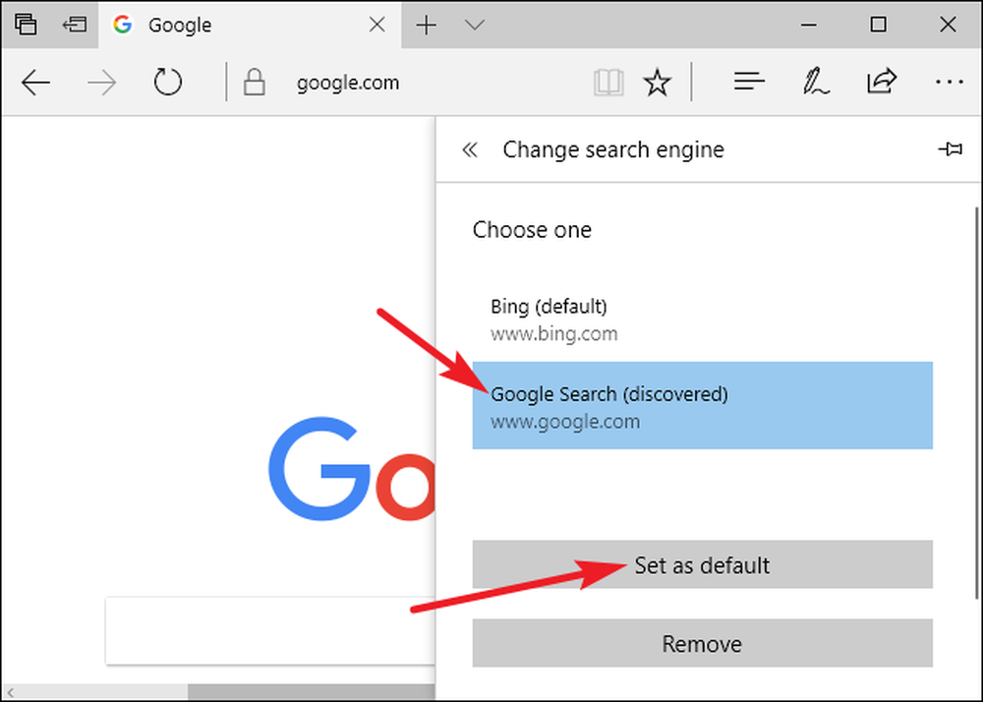The image size is (983, 702).
Task: Click the page's horizontal scrollbar thumb
Action: tap(312, 692)
